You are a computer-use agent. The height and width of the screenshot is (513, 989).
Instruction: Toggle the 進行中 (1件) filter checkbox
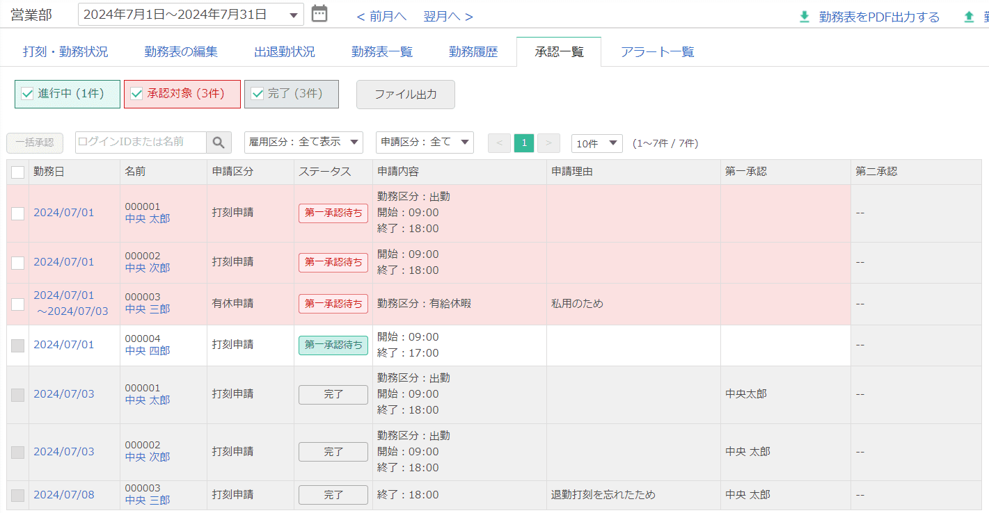pos(28,94)
